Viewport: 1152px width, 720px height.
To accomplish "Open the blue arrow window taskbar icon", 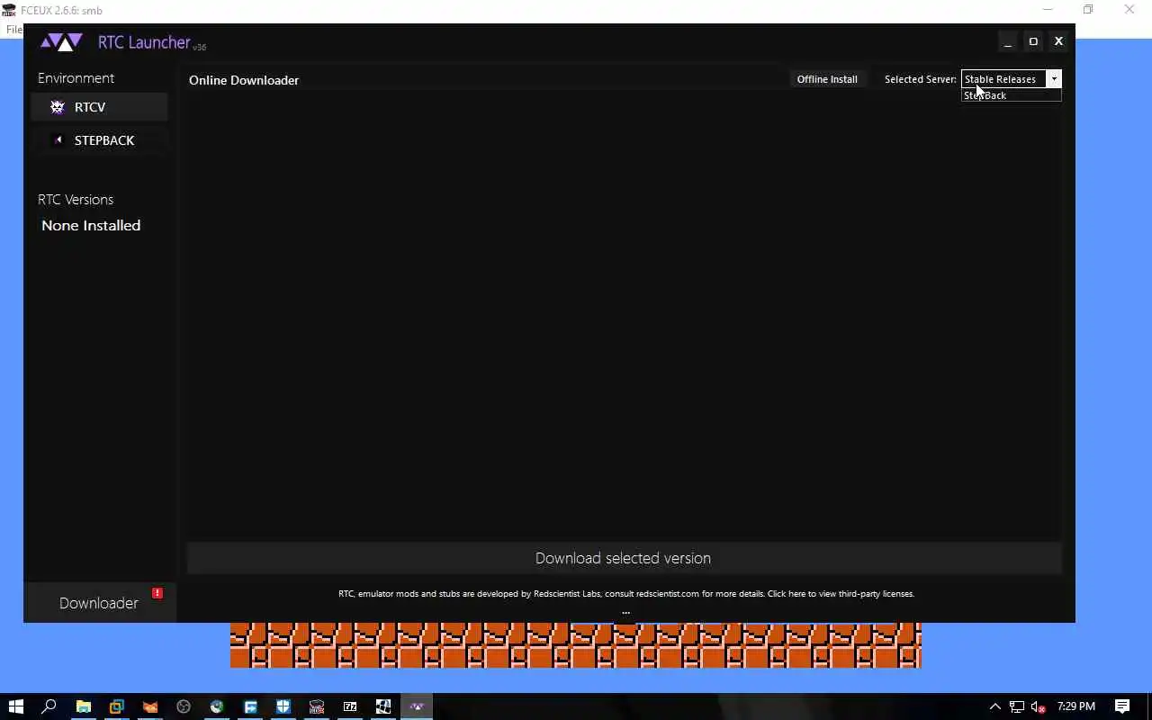I will [x=250, y=706].
